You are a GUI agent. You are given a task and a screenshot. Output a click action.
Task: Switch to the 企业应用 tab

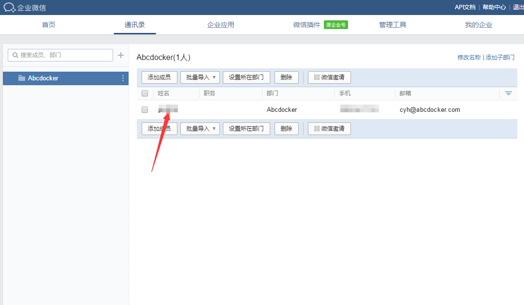point(220,25)
